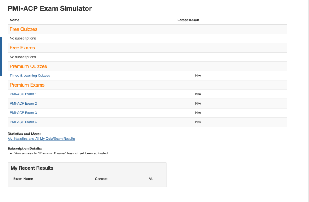The width and height of the screenshot is (309, 202).
Task: Open PMI-ACP Exam 3
Action: [23, 113]
